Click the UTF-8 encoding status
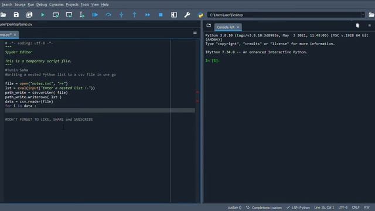This screenshot has width=375, height=211. pyautogui.click(x=343, y=207)
